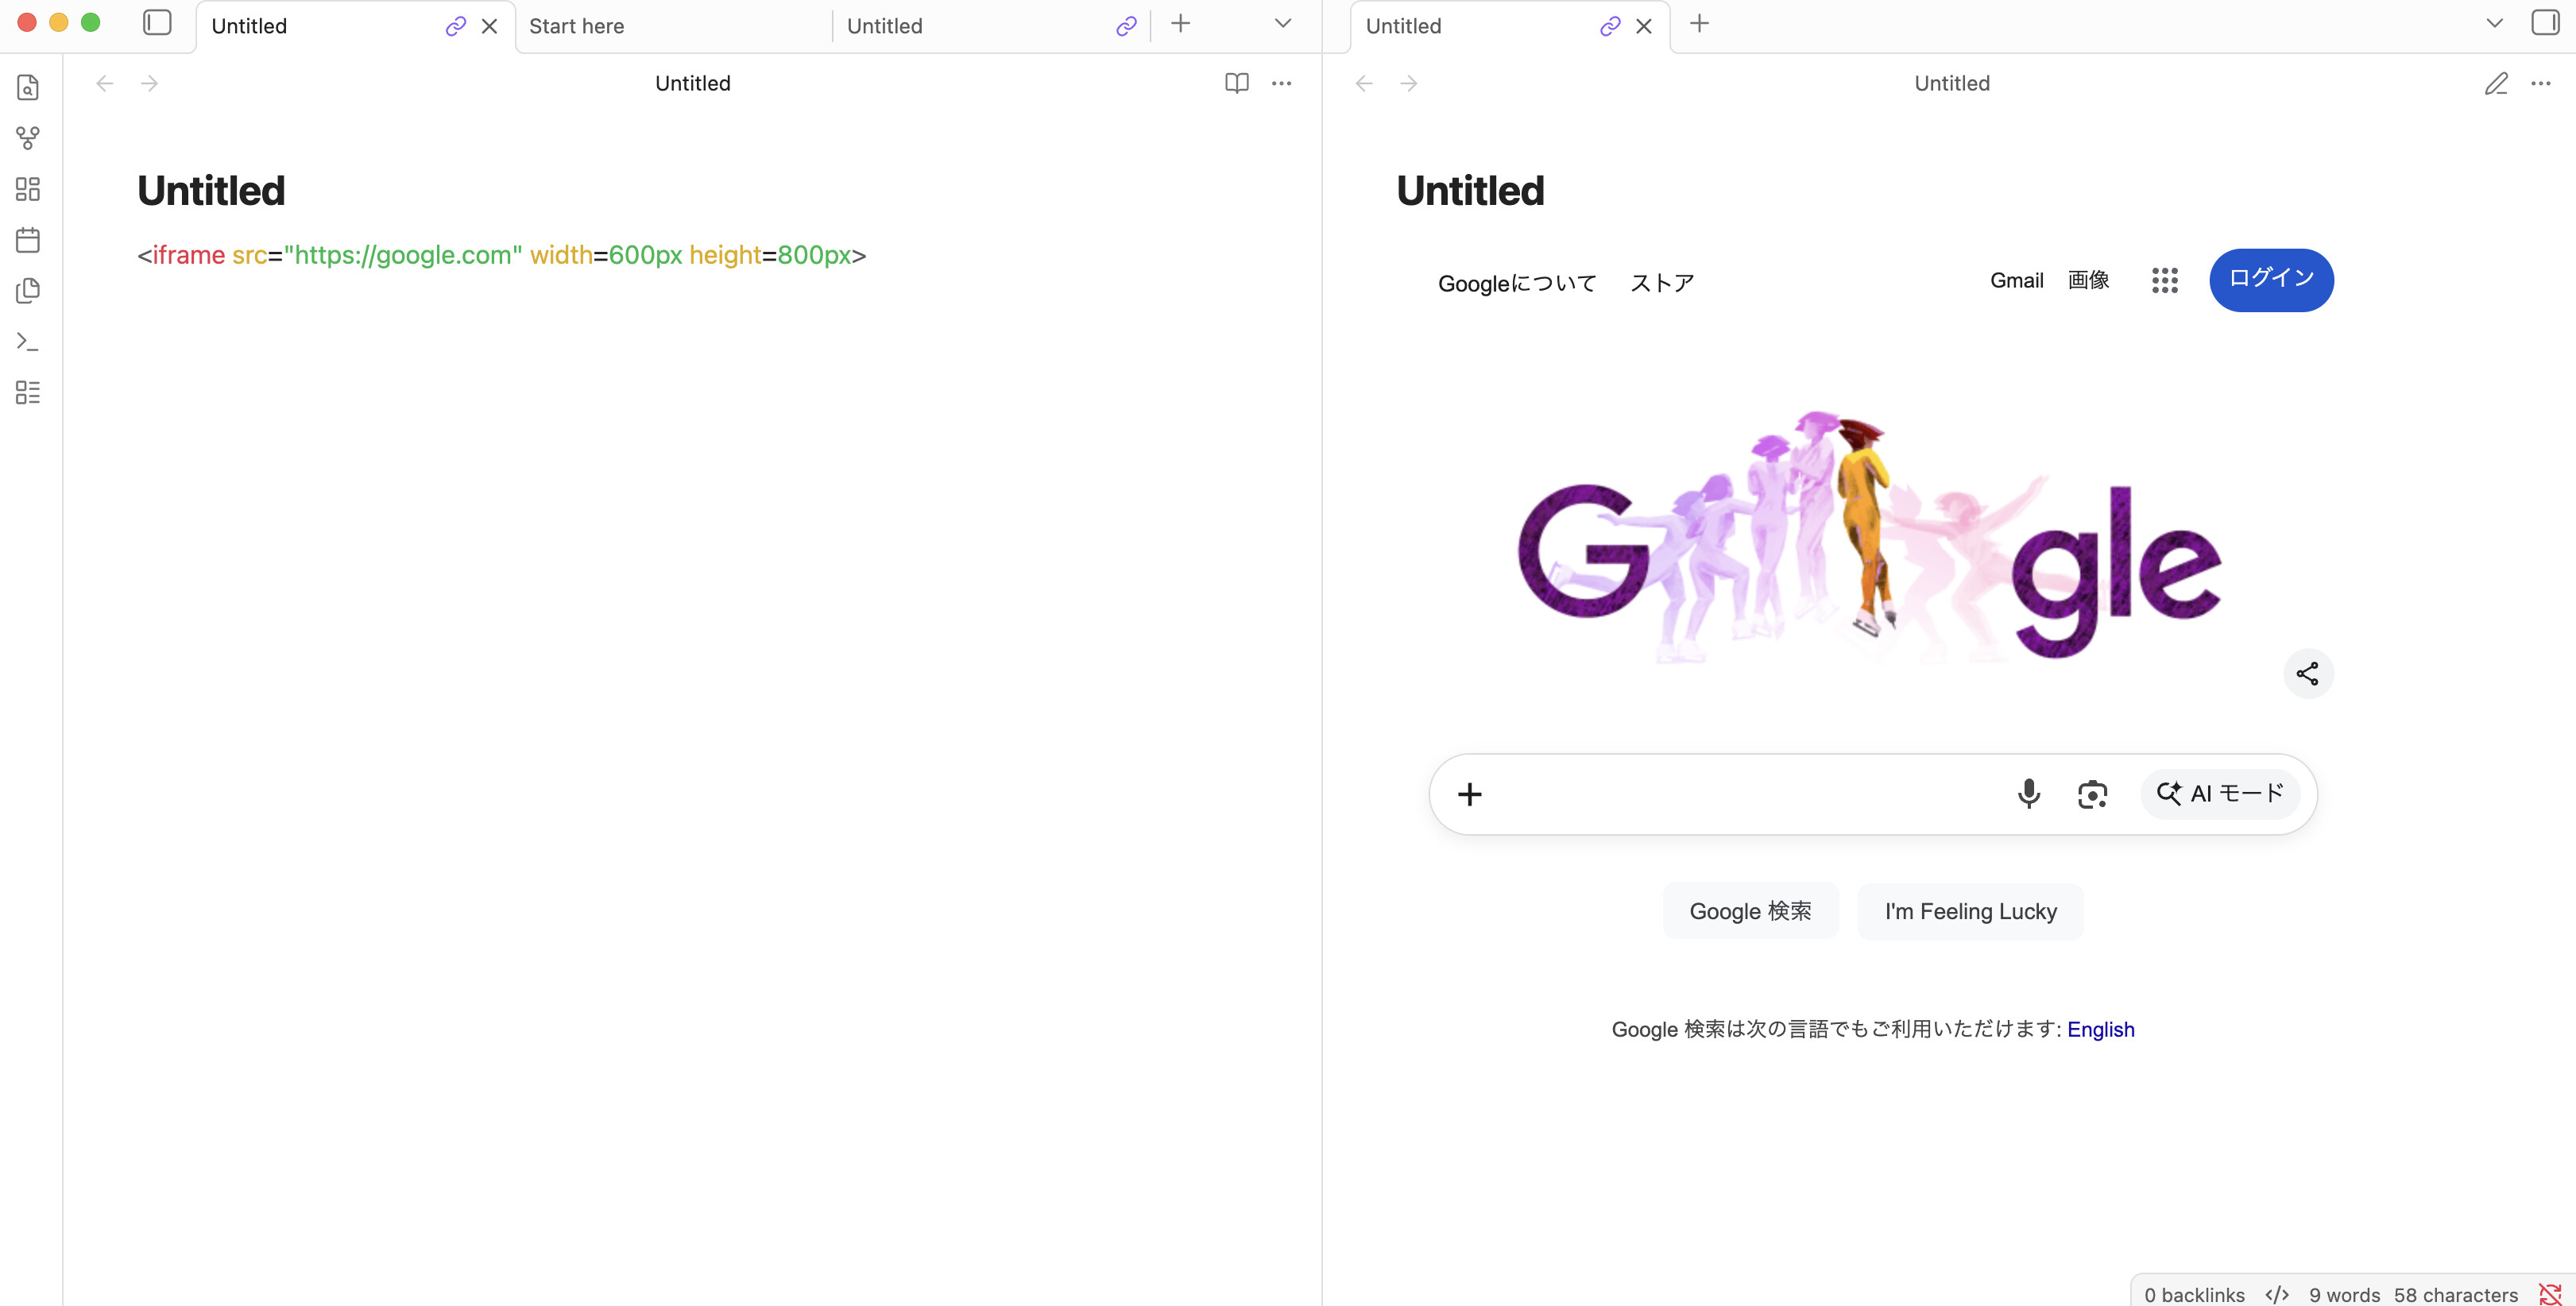The image size is (2576, 1306).
Task: Toggle right sidebar collapse button
Action: [x=2544, y=23]
